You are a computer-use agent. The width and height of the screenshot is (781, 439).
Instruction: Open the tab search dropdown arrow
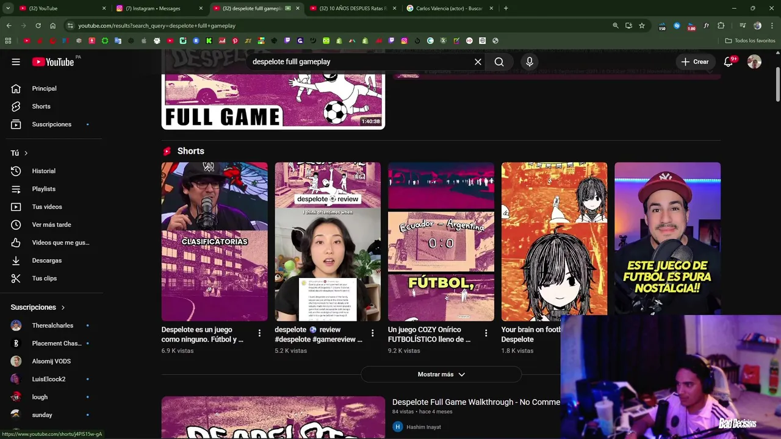[8, 9]
